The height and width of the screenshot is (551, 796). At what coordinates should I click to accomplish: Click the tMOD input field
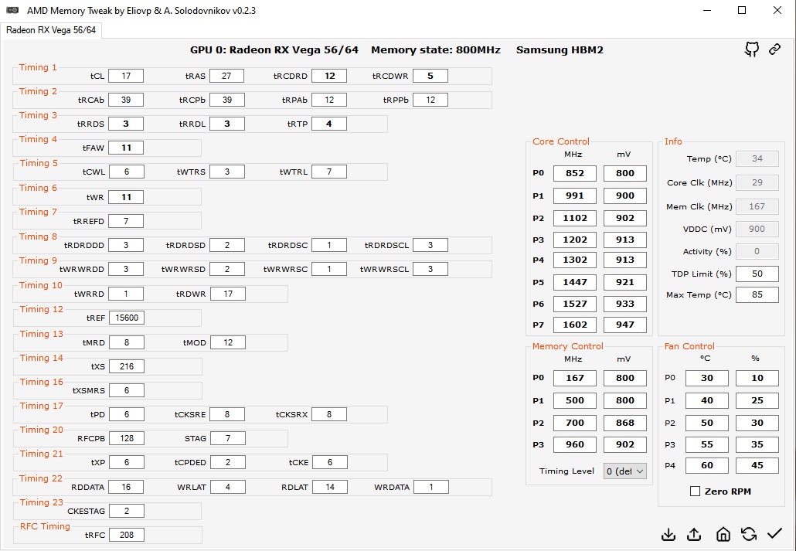point(228,342)
